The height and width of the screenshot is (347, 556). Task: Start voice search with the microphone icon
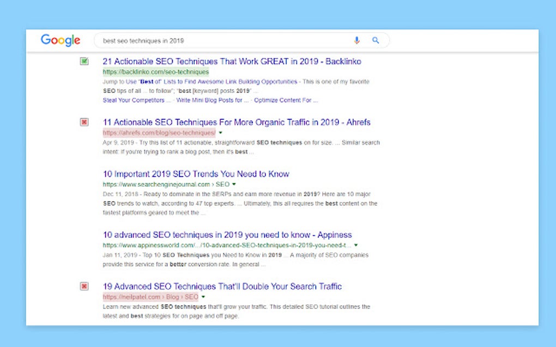[x=356, y=40]
